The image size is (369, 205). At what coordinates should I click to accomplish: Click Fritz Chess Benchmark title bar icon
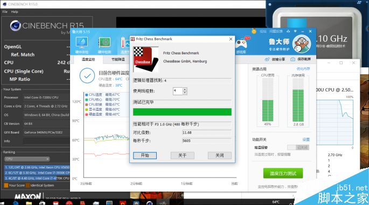click(x=133, y=39)
